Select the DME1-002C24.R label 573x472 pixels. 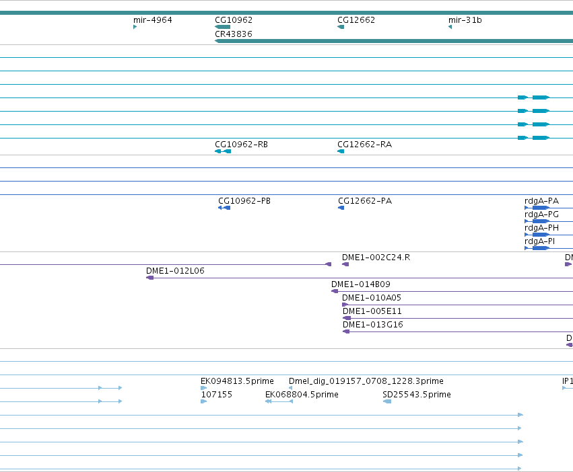[376, 258]
